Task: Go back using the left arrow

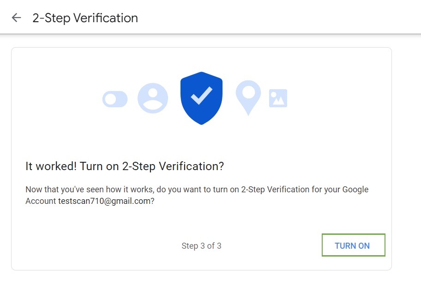Action: click(17, 18)
